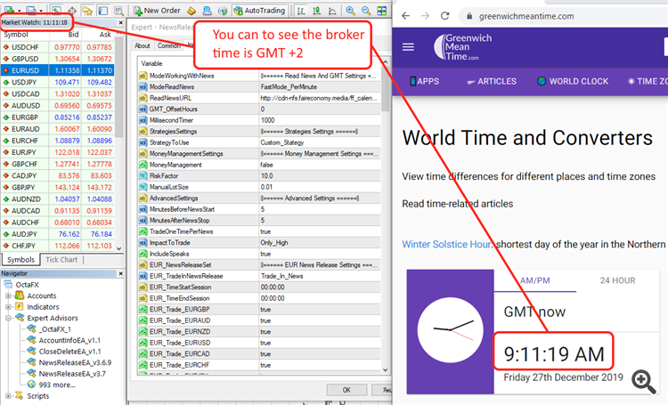The image size is (668, 405).
Task: Select CloseDeleteEA_v1.1 in Navigator
Action: (x=69, y=352)
